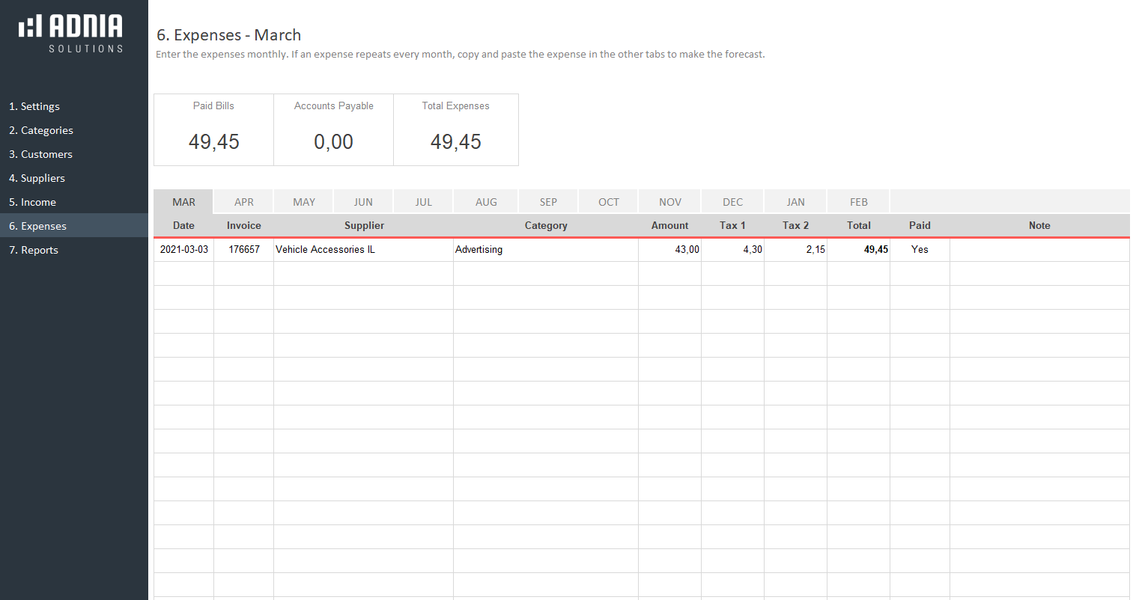This screenshot has height=600, width=1136.
Task: Click the Amount cell with 43,00
Action: (669, 249)
